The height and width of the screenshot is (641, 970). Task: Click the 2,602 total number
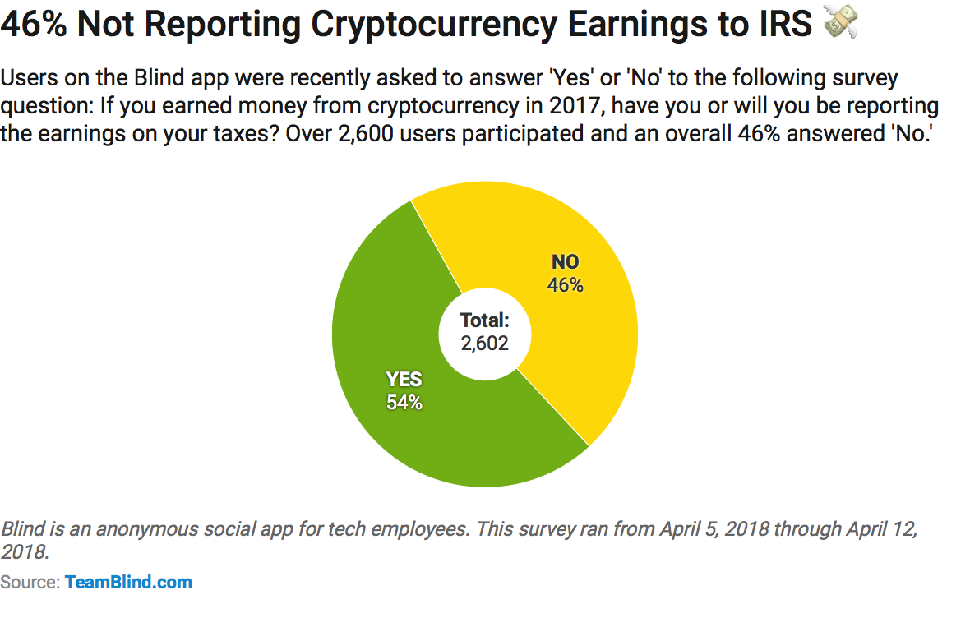coord(485,344)
